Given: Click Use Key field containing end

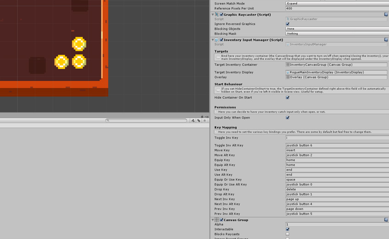Looking at the screenshot, I should pos(337,170).
